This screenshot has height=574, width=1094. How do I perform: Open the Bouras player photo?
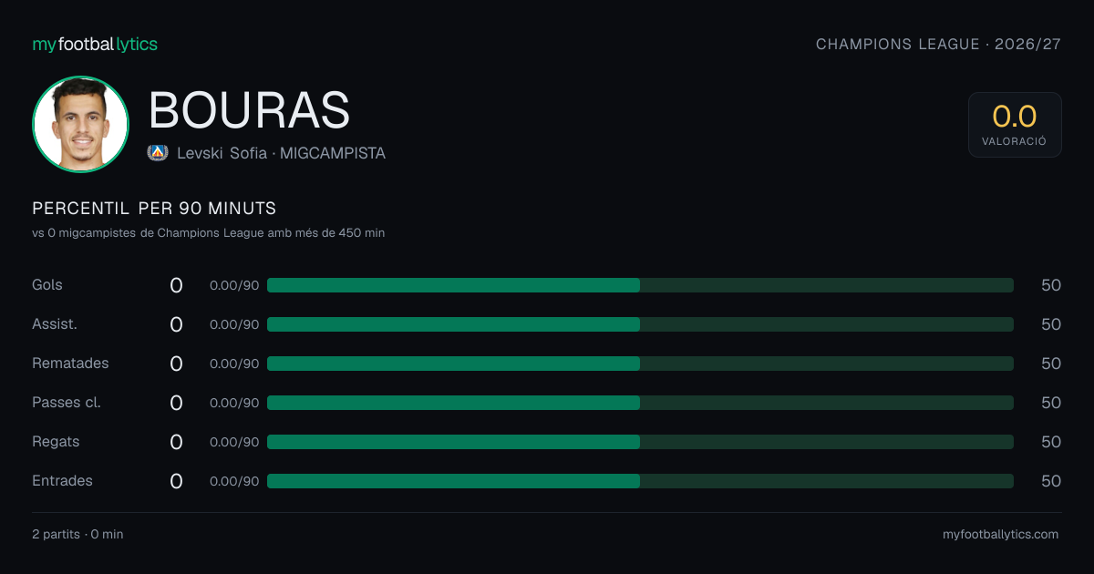80,124
